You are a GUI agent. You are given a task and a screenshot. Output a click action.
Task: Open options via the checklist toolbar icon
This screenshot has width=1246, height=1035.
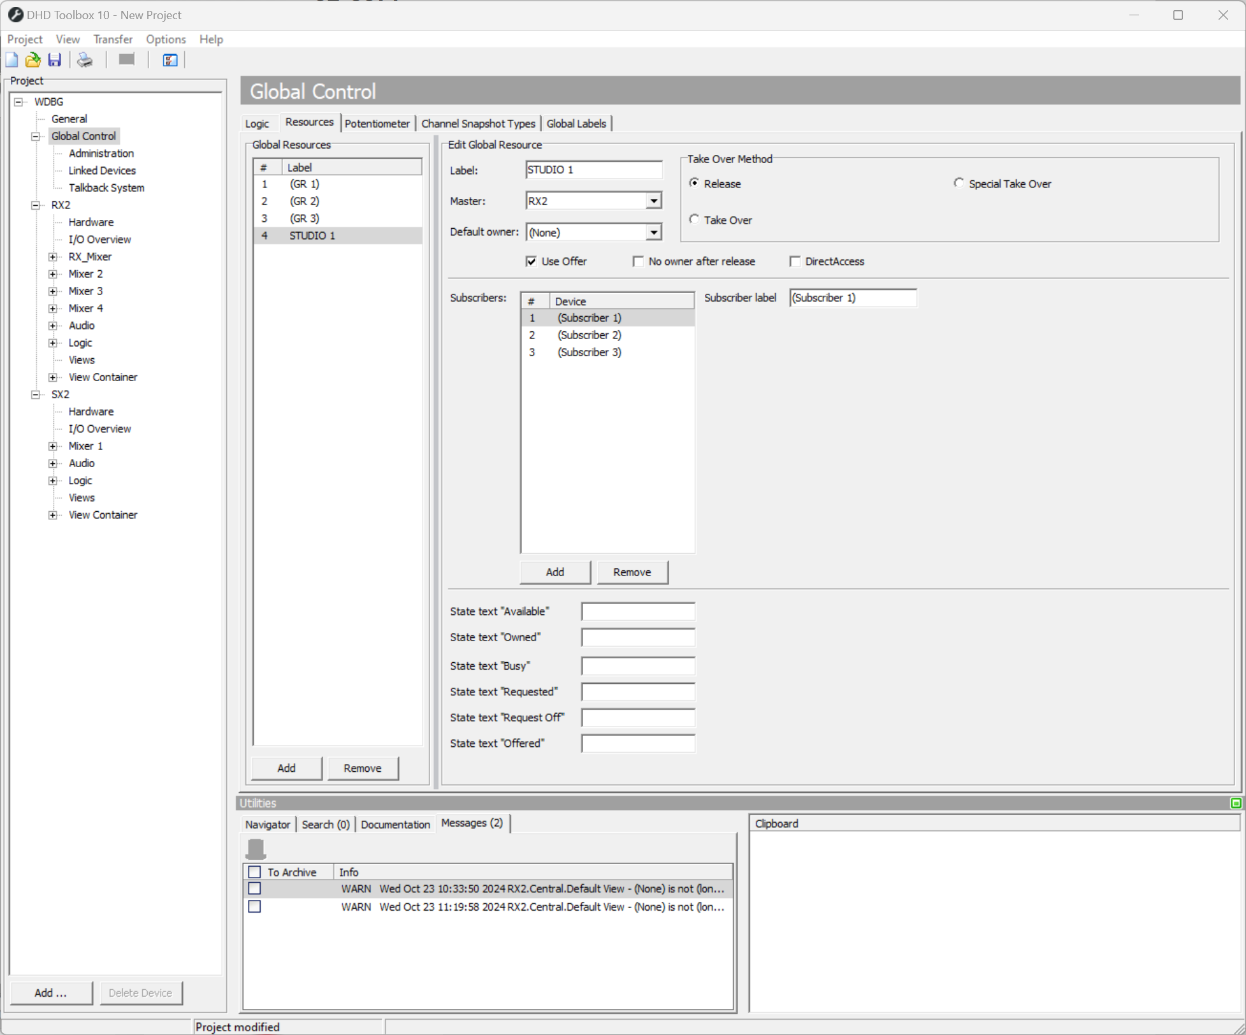pos(169,59)
